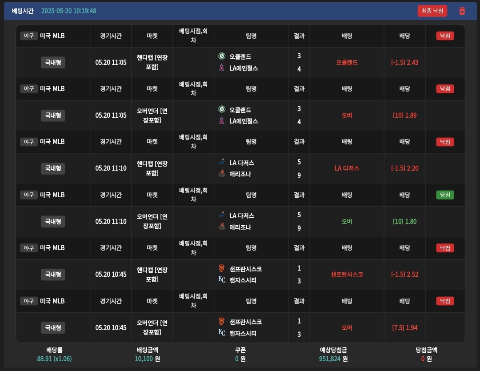Screen dimensions: 480x371
Task: Click Oakland logo in the 2.43 handicap row
Action: [x=222, y=56]
